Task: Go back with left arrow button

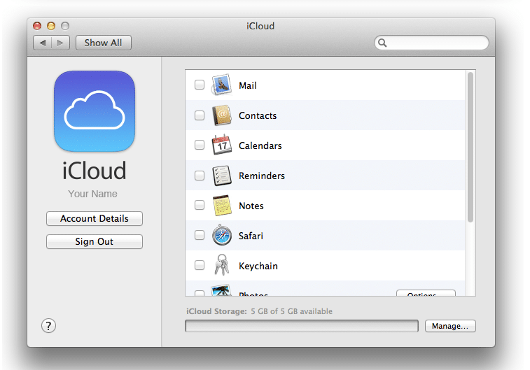Action: coord(43,43)
